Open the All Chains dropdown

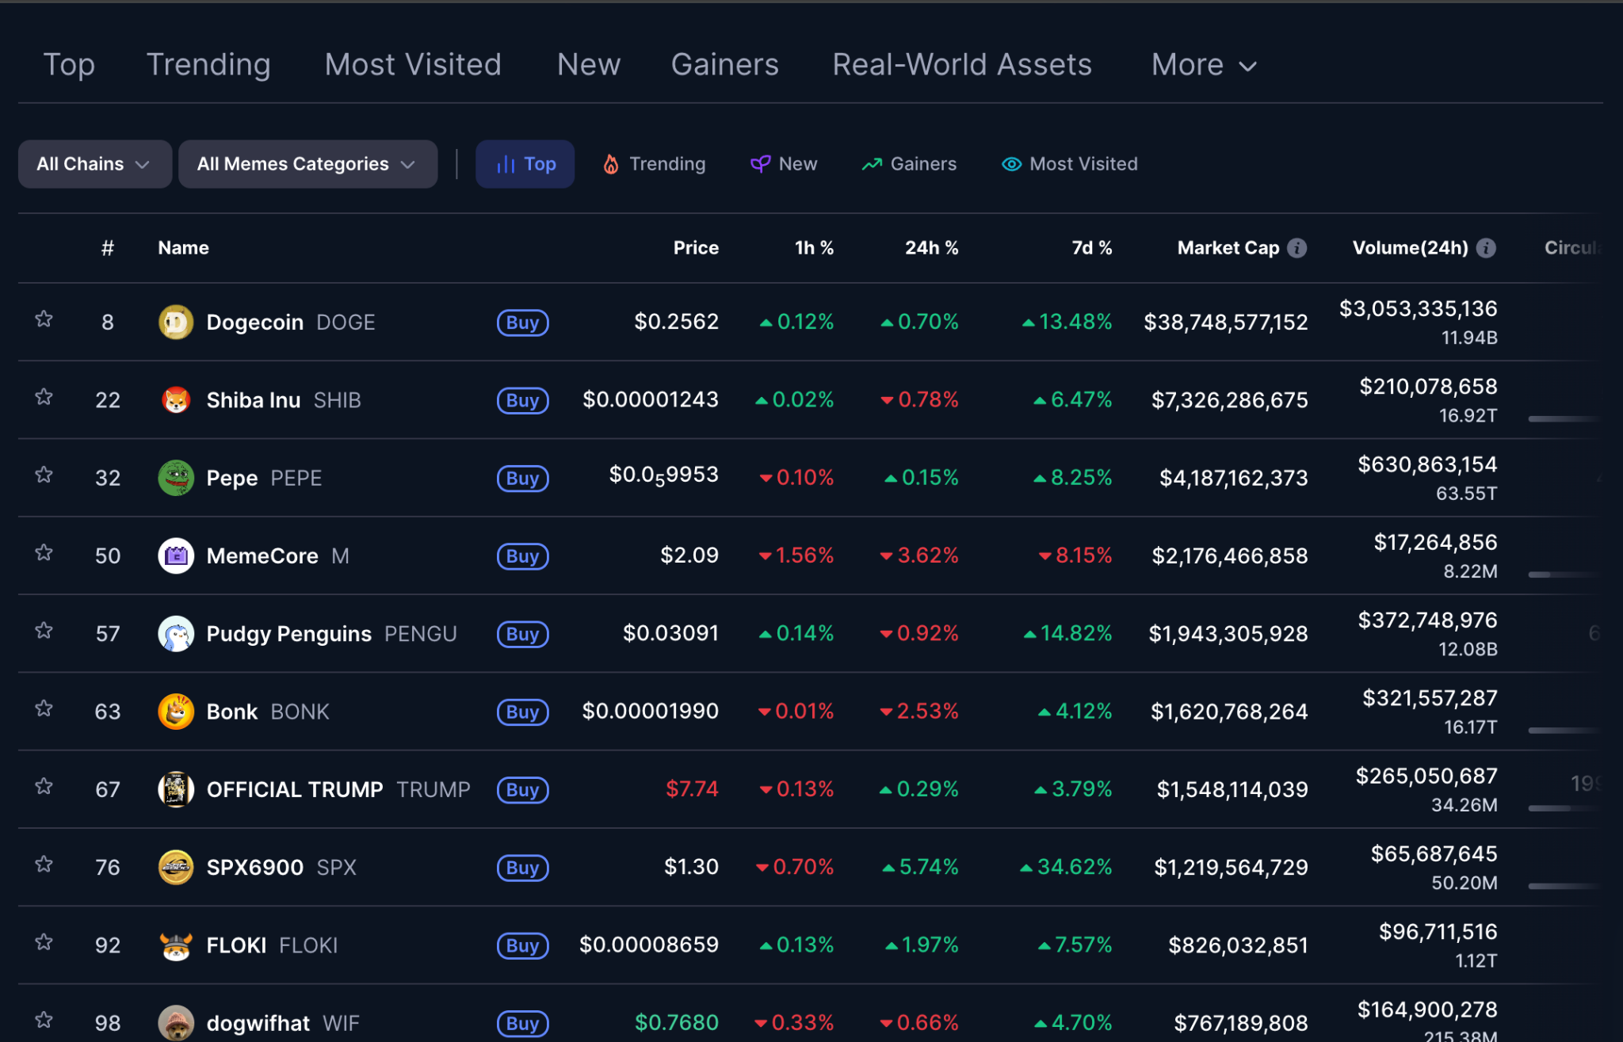pyautogui.click(x=94, y=164)
